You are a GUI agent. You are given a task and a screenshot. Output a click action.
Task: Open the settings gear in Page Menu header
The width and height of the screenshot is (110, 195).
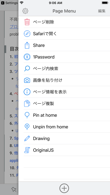coord(25,11)
